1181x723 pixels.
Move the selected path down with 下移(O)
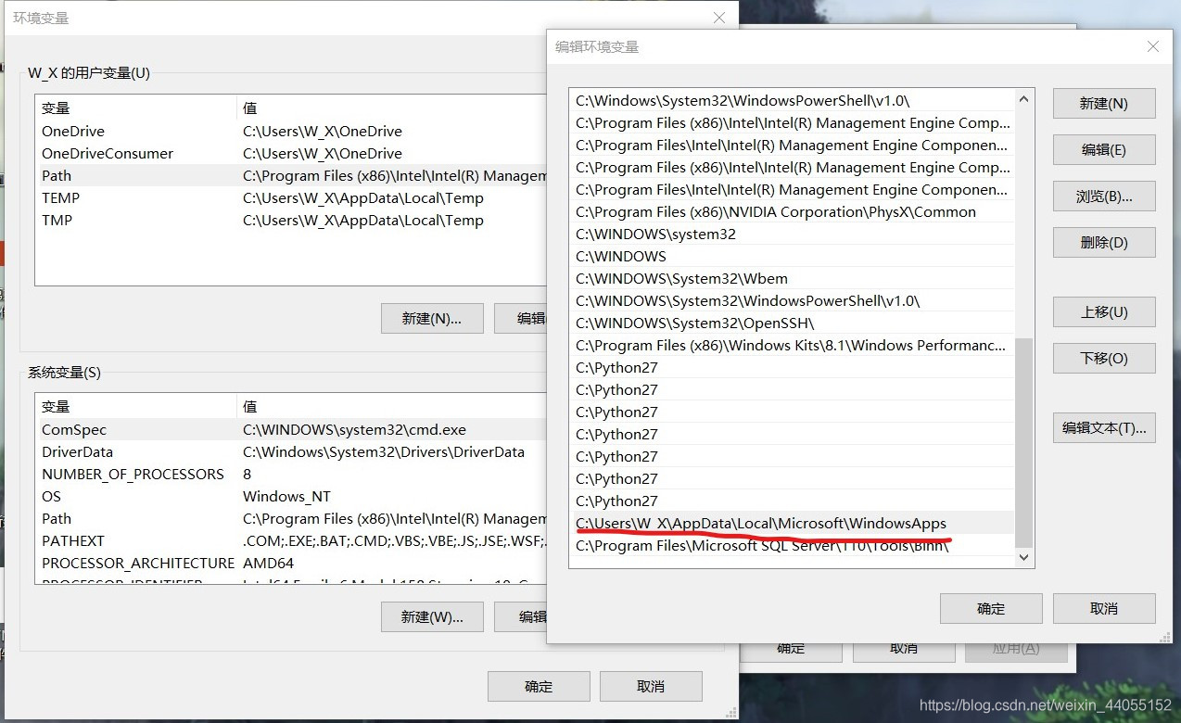(1103, 358)
